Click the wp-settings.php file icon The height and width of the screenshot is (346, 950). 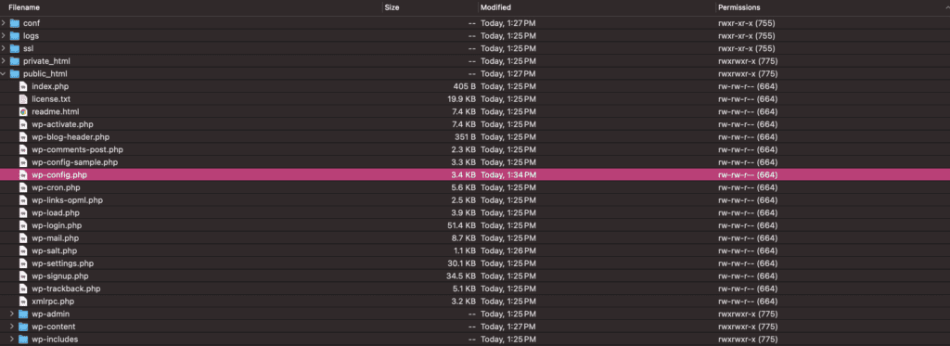(23, 263)
